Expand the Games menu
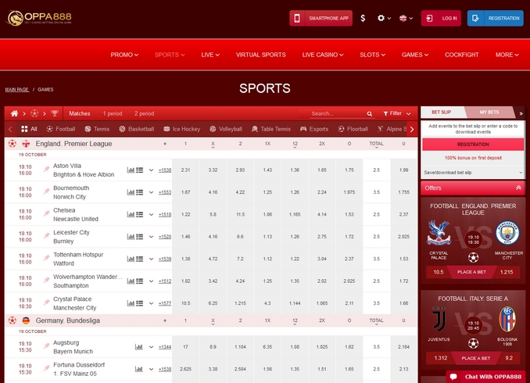 pyautogui.click(x=415, y=55)
